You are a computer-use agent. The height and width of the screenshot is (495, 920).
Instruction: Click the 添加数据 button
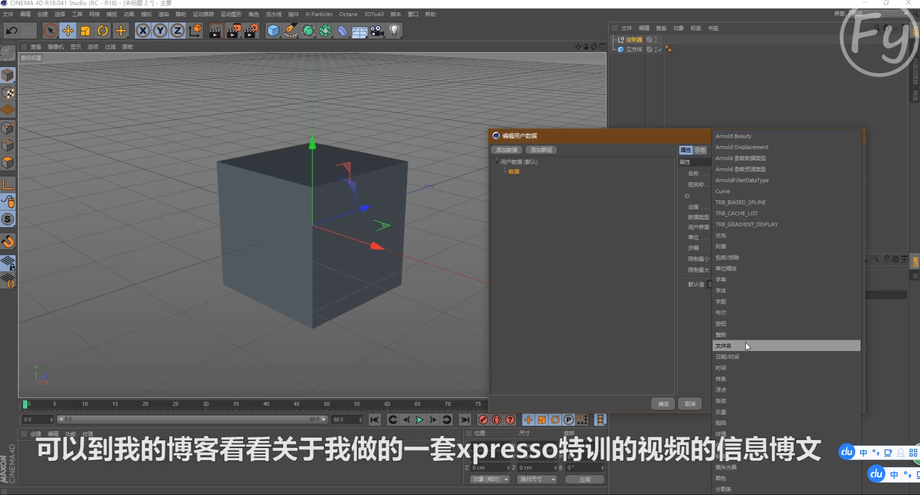coord(507,150)
